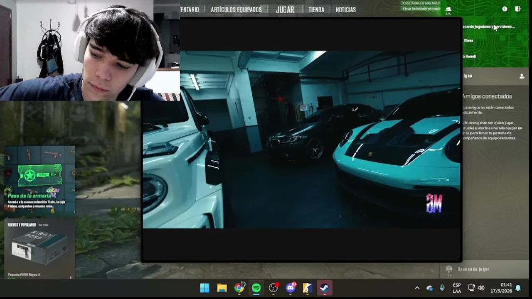Click the microphone tray icon
Image resolution: width=532 pixels, height=299 pixels.
[442, 288]
